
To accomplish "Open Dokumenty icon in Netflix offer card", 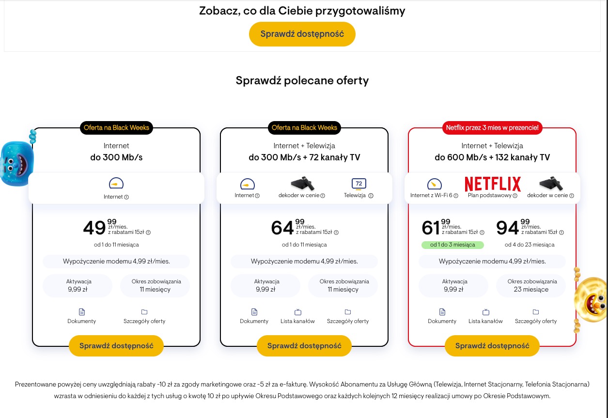I will [x=442, y=312].
